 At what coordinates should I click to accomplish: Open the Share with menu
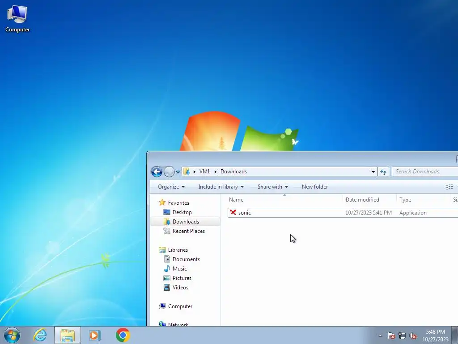[272, 187]
